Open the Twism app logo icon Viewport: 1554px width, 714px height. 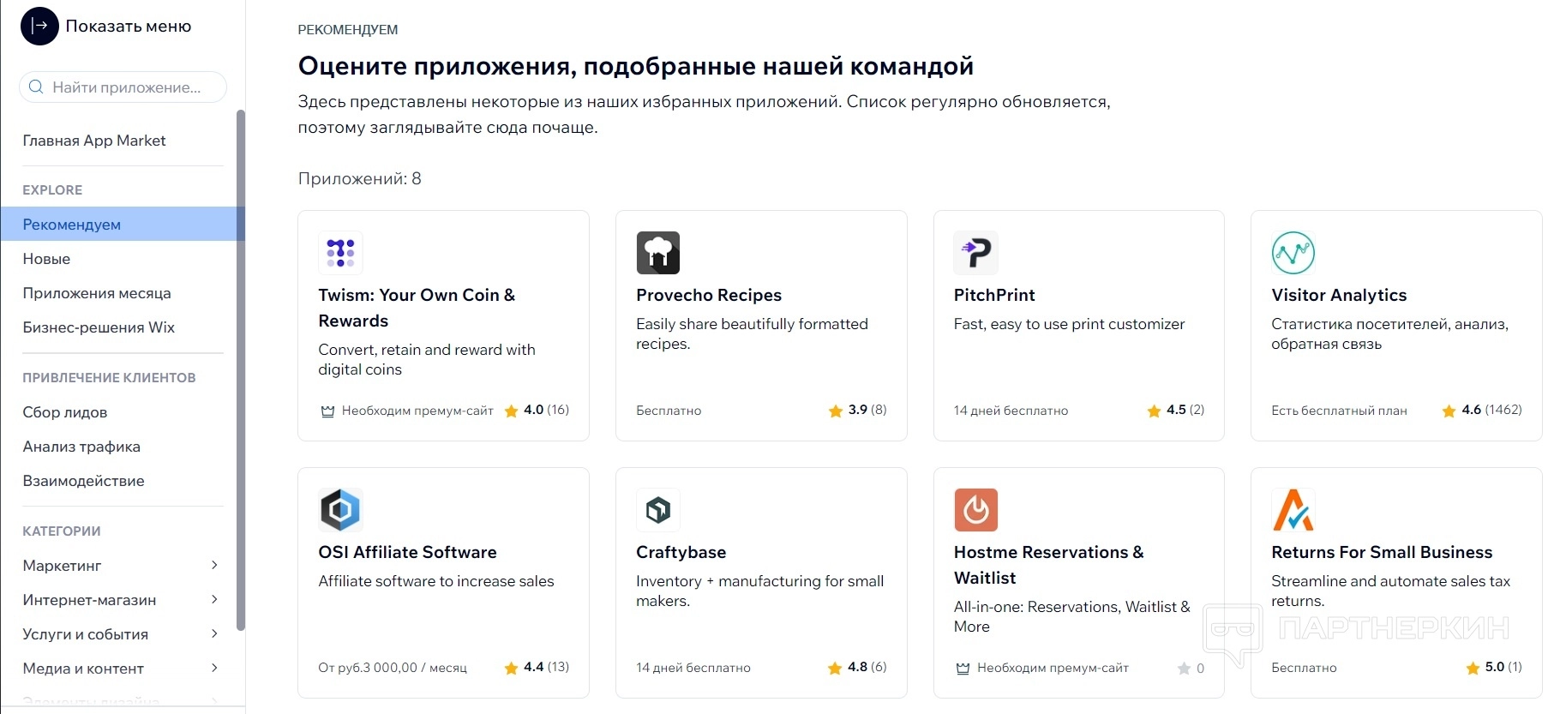tap(340, 253)
